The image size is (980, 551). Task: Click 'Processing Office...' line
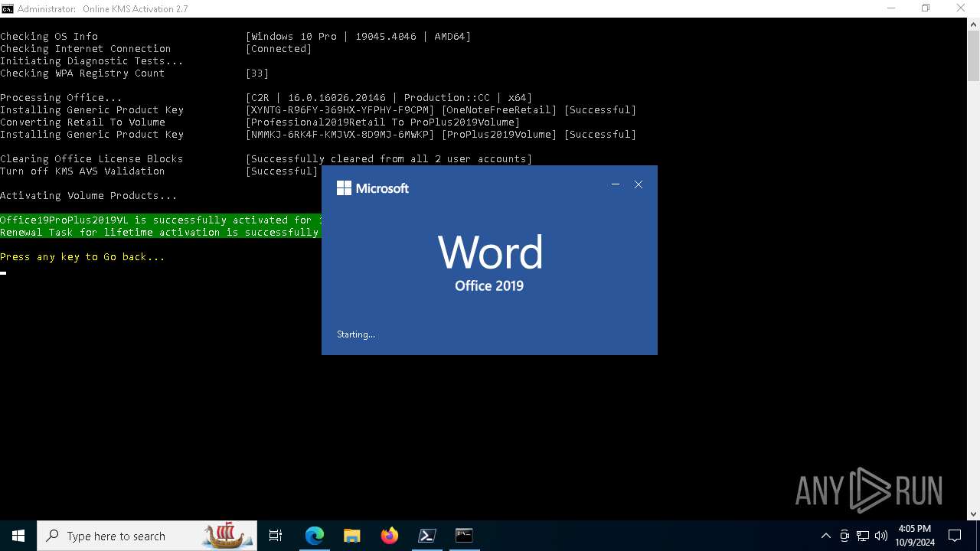click(61, 98)
